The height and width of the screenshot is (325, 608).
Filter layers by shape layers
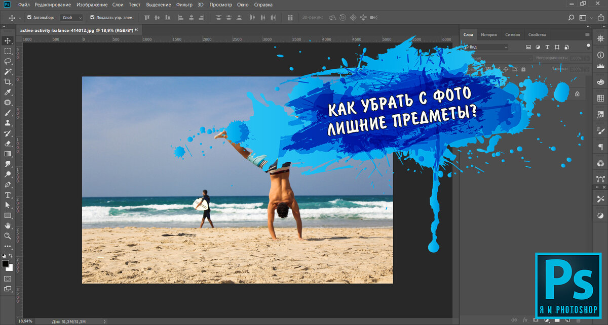(557, 47)
